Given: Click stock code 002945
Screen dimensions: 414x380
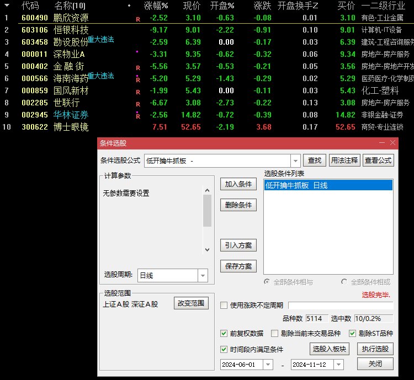Looking at the screenshot, I should [x=35, y=115].
